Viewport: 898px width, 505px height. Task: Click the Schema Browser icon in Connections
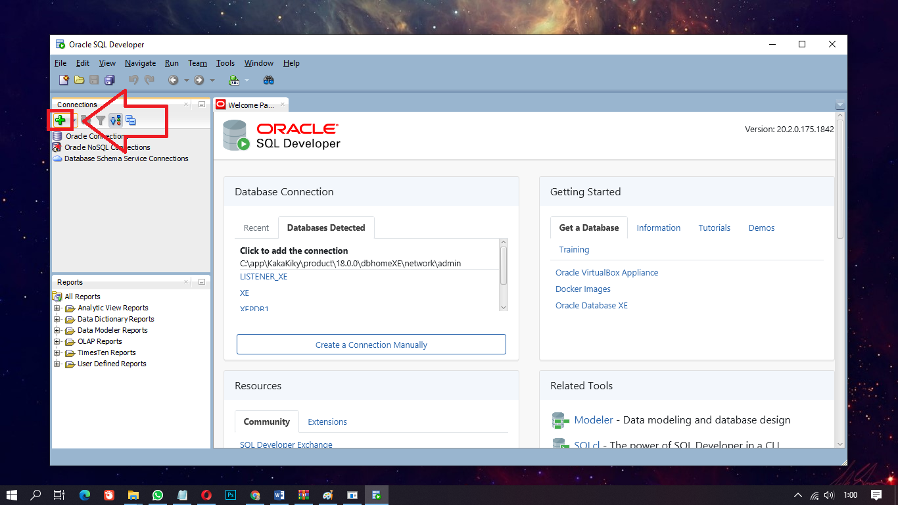[x=116, y=120]
